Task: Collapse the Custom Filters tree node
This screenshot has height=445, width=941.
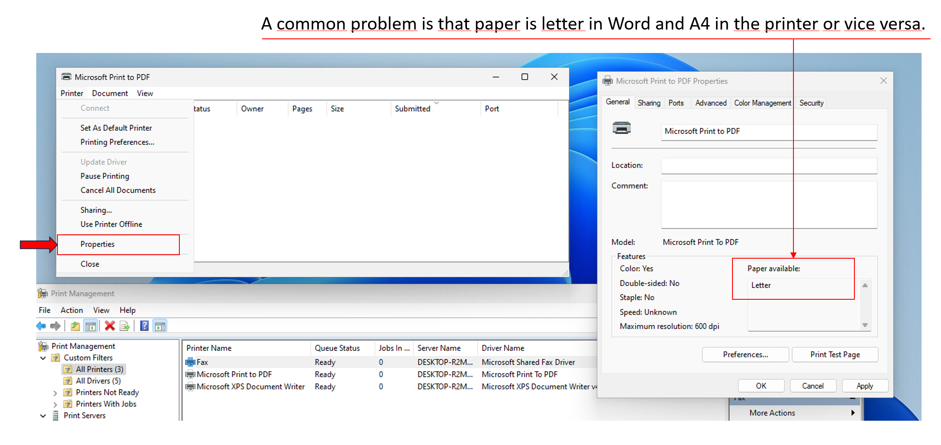Action: point(43,358)
